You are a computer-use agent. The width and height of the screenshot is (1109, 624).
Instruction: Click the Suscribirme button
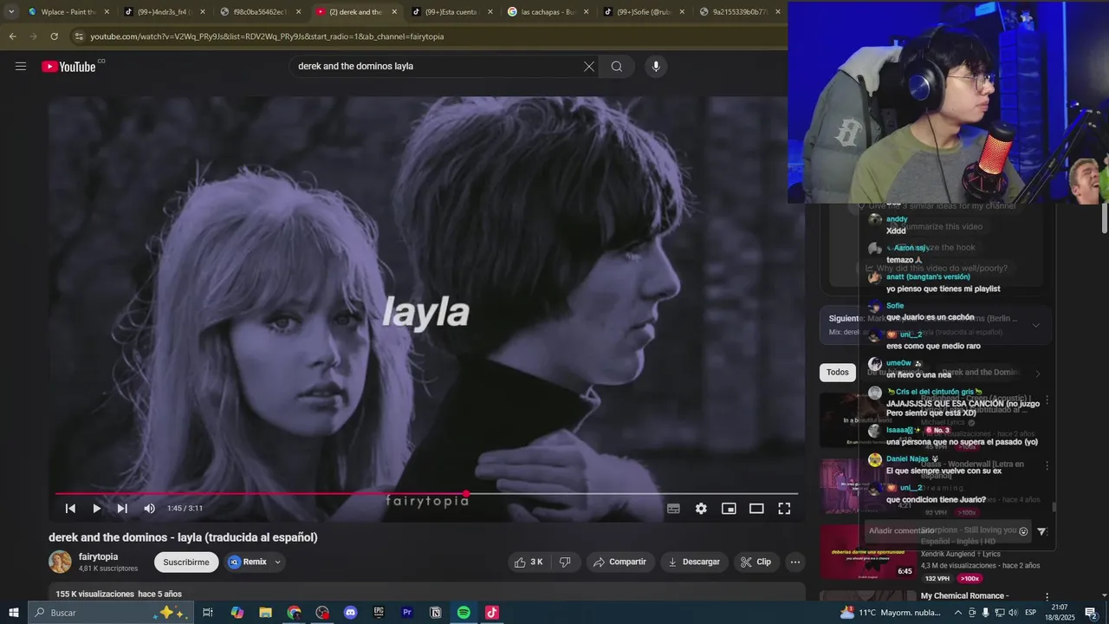click(186, 562)
